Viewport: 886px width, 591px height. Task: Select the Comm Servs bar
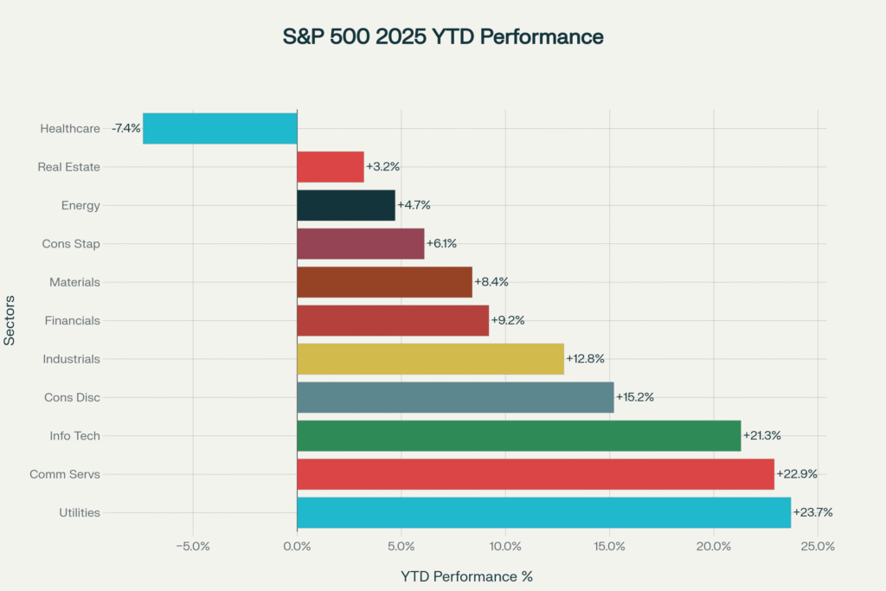coord(535,474)
